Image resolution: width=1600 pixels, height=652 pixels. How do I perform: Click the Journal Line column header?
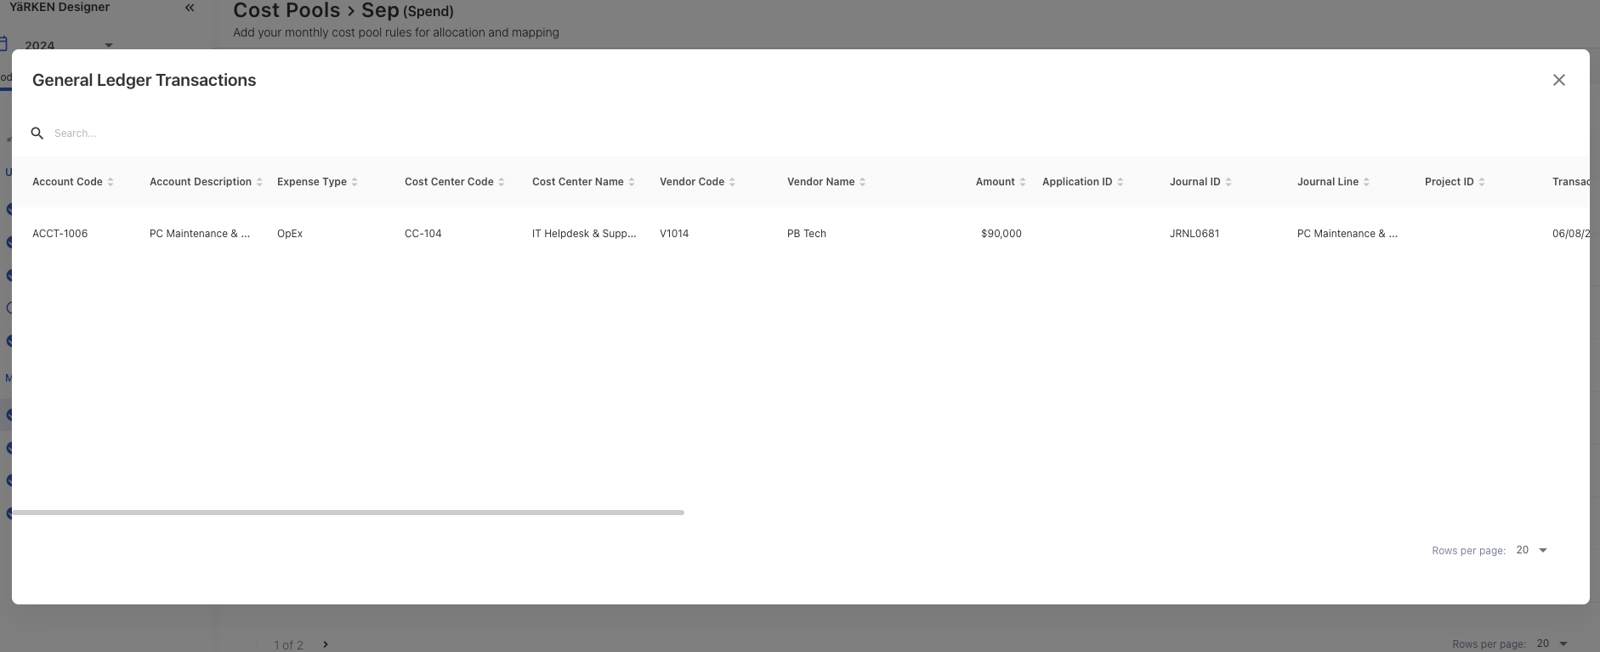(1327, 182)
